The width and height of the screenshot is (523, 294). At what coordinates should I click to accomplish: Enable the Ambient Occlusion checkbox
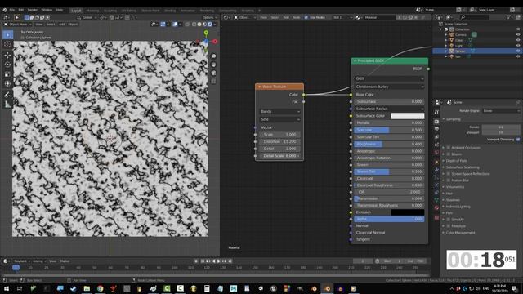[x=449, y=148]
